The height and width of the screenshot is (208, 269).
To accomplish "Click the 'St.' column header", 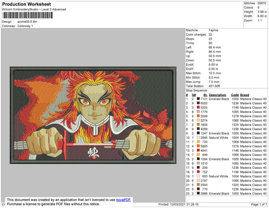I will [205, 95].
